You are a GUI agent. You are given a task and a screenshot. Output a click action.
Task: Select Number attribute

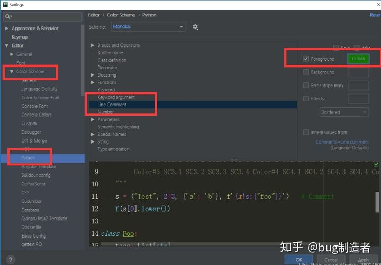click(x=106, y=112)
